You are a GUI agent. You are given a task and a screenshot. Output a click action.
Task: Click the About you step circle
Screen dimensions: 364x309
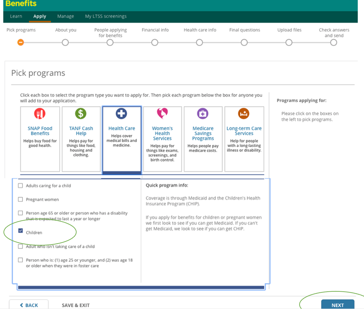point(65,43)
